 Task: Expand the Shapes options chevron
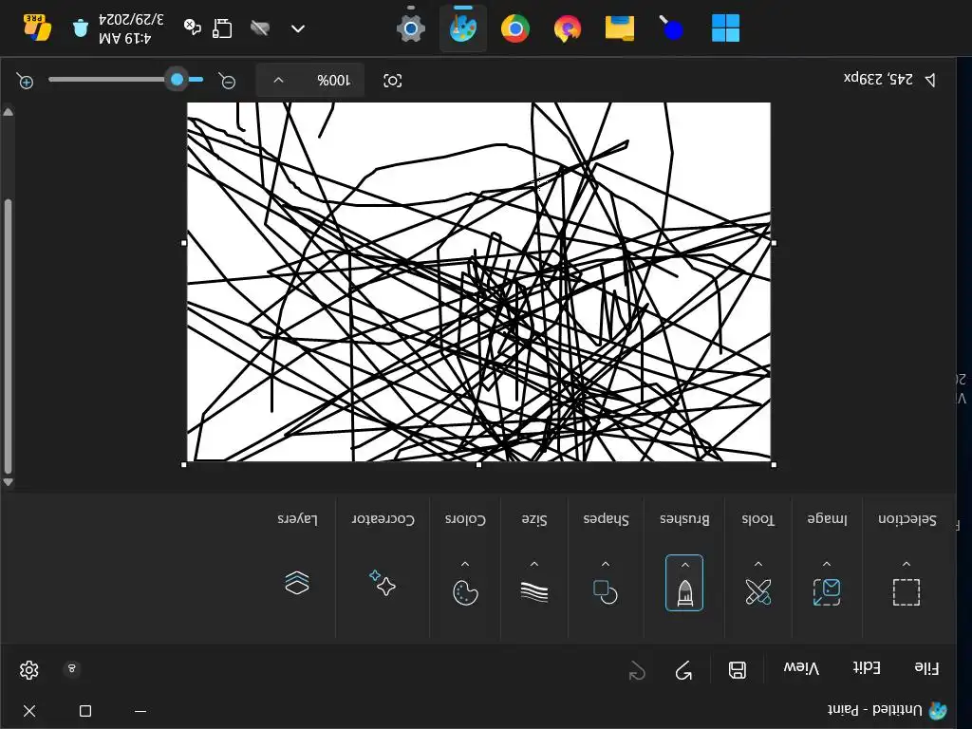click(x=605, y=564)
